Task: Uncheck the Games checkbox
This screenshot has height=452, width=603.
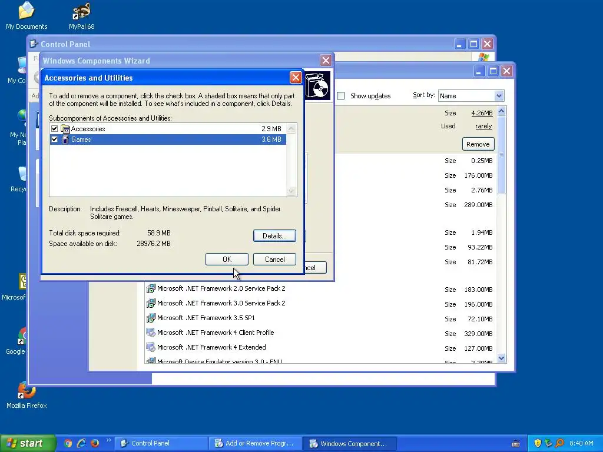Action: (54, 139)
